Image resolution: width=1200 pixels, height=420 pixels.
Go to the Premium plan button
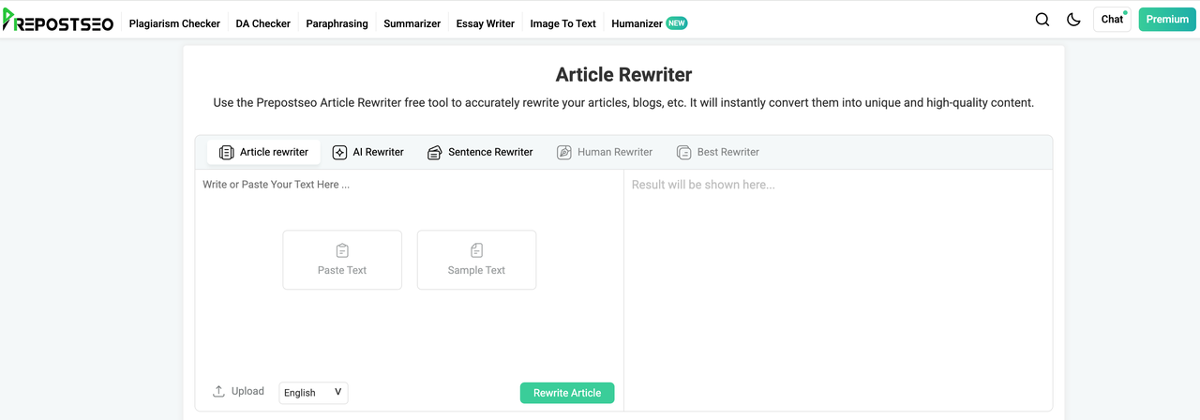[x=1167, y=20]
